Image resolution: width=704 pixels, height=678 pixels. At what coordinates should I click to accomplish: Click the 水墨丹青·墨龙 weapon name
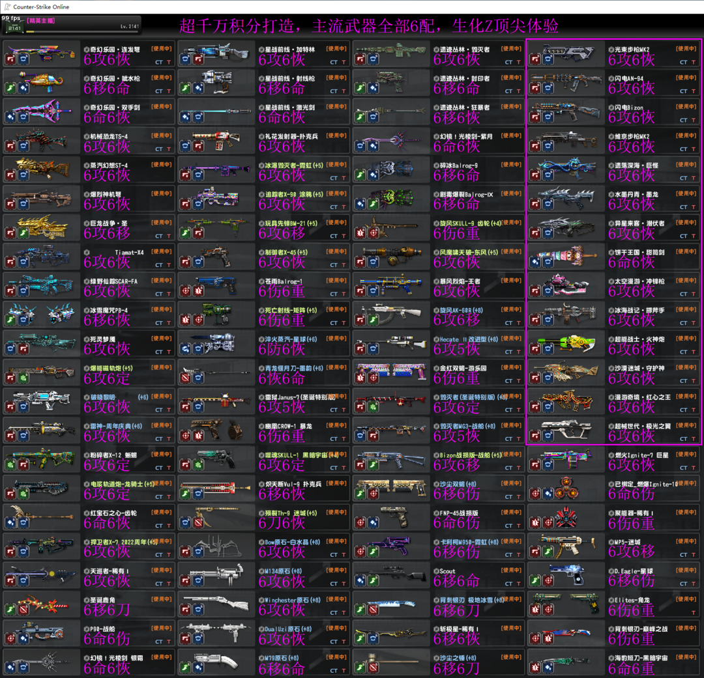click(636, 194)
